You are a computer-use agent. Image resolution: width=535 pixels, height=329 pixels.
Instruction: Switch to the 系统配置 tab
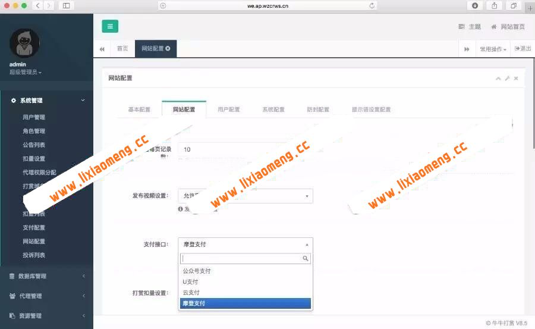tap(273, 109)
